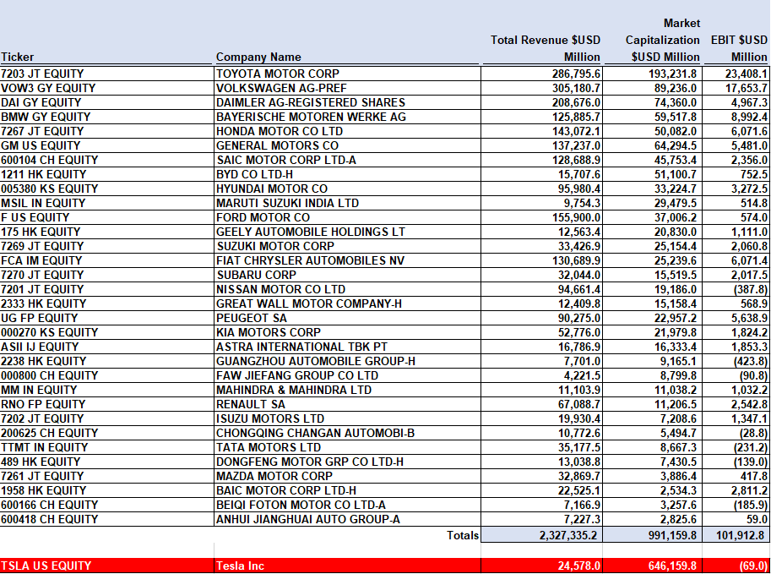Click the 1211 HK EQUITY ticker
Screen dimensions: 771x574
tap(44, 174)
